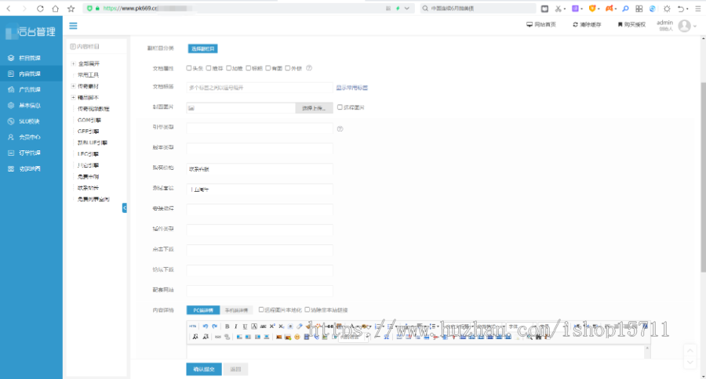This screenshot has height=379, width=706.
Task: Focus the document tags input field
Action: coord(260,88)
